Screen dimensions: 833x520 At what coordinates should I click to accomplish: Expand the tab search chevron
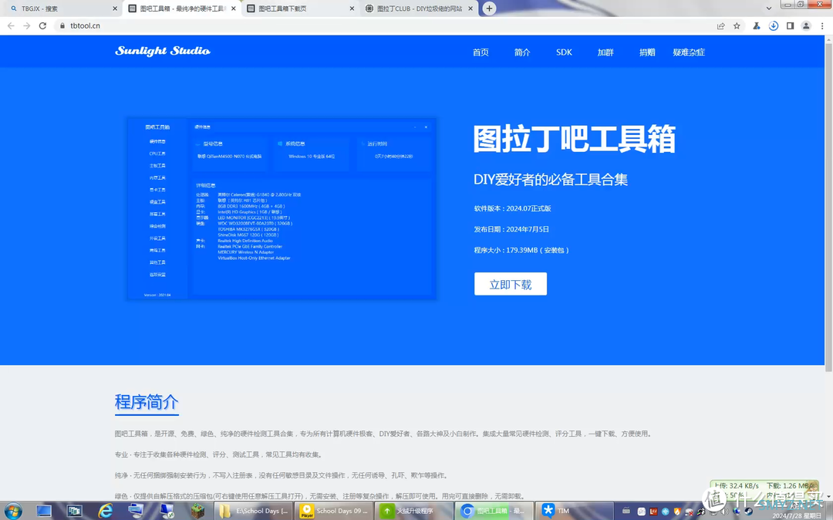click(x=769, y=8)
